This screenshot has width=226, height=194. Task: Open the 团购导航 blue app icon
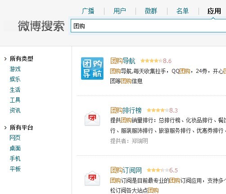pos(92,68)
